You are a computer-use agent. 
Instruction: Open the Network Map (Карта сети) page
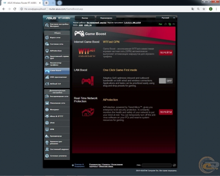click(57, 38)
